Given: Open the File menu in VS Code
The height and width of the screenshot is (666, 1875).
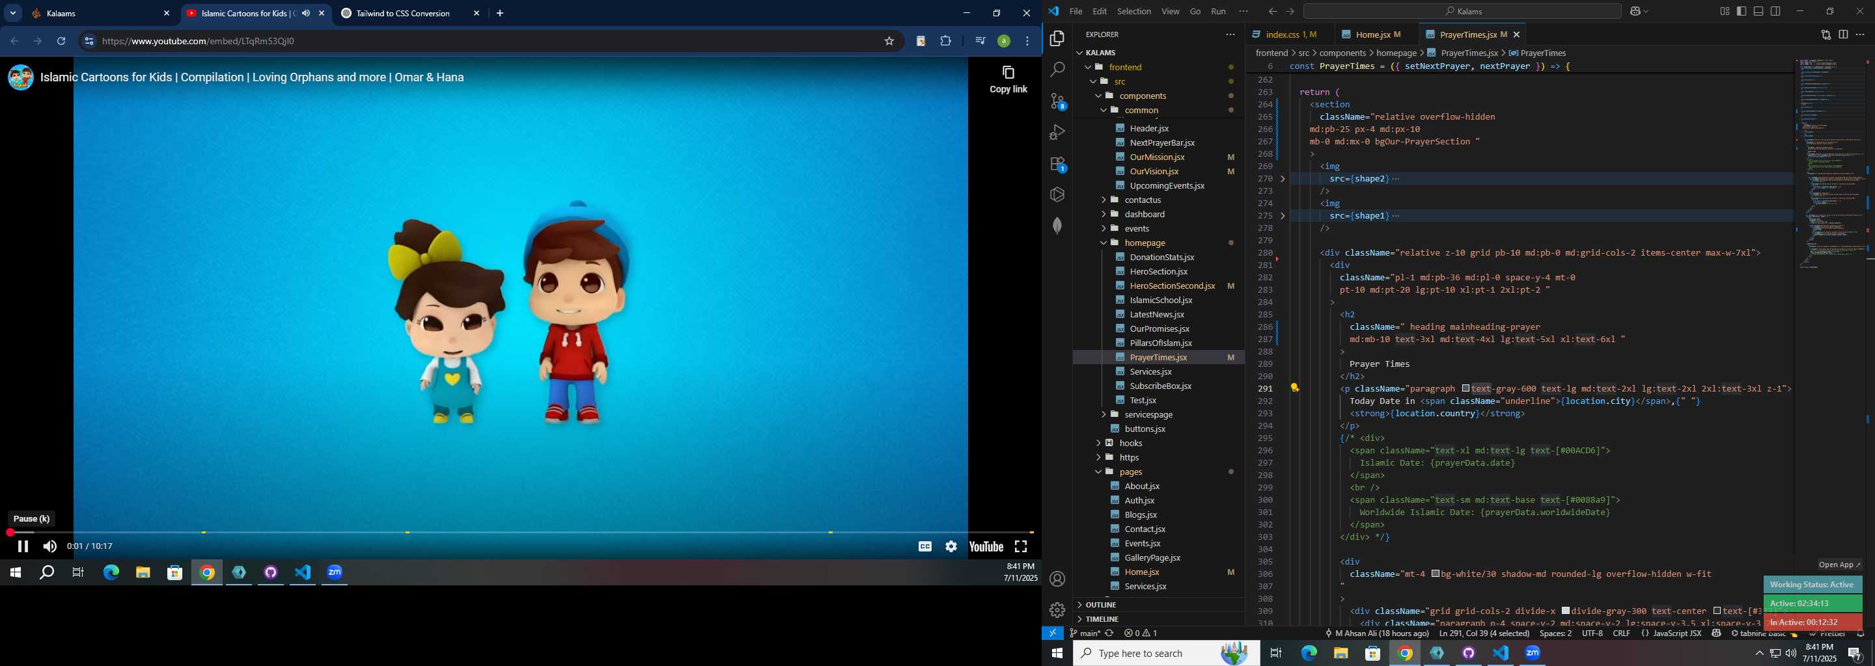Looking at the screenshot, I should tap(1076, 12).
